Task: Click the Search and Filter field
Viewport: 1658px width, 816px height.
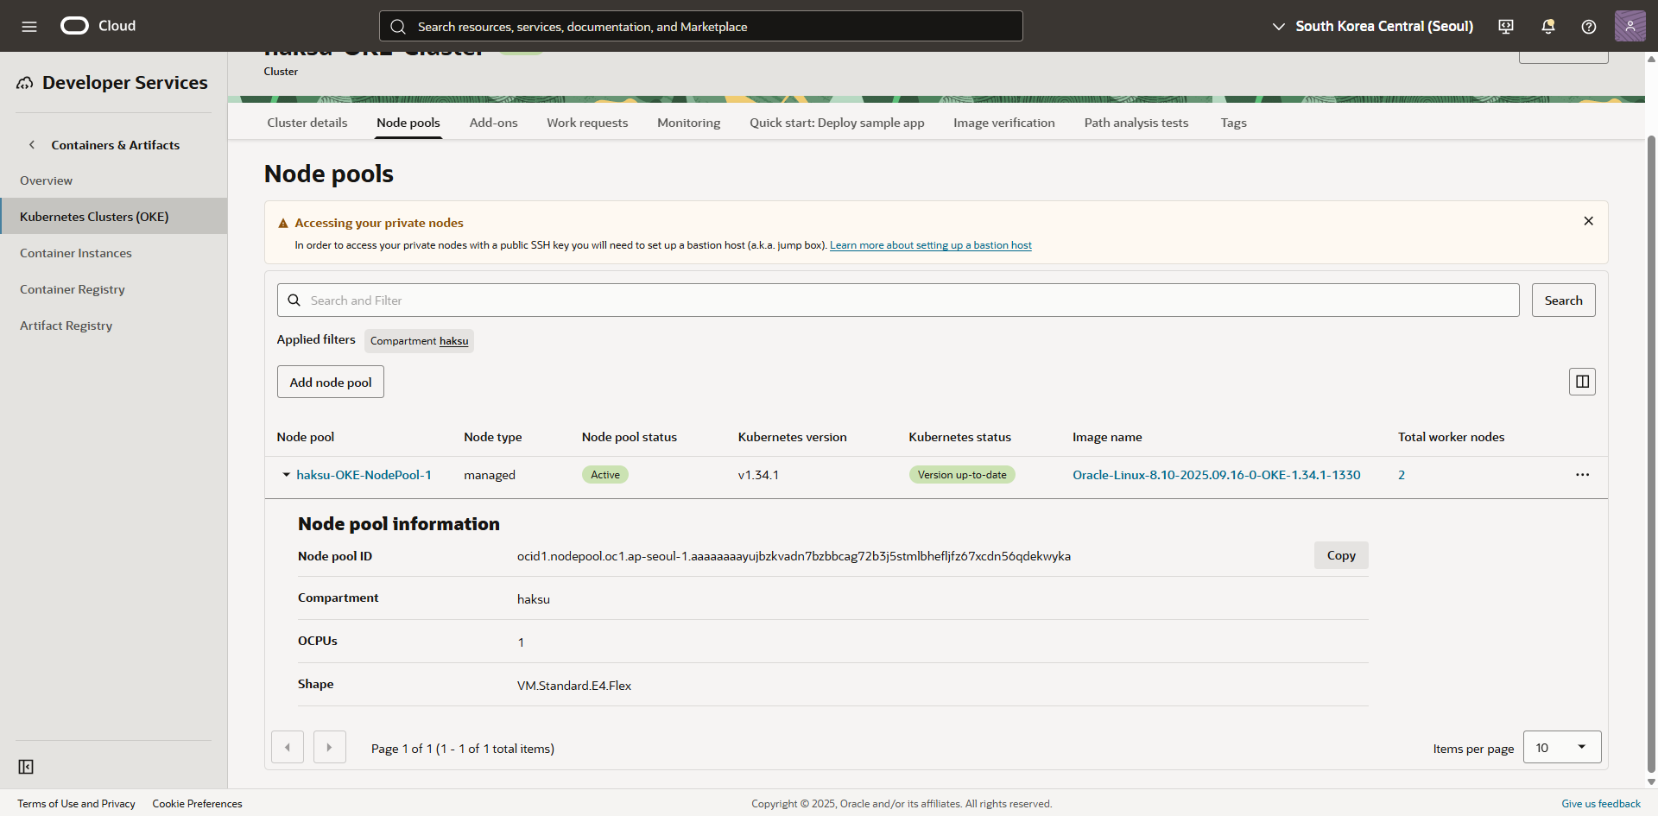Action: point(898,300)
